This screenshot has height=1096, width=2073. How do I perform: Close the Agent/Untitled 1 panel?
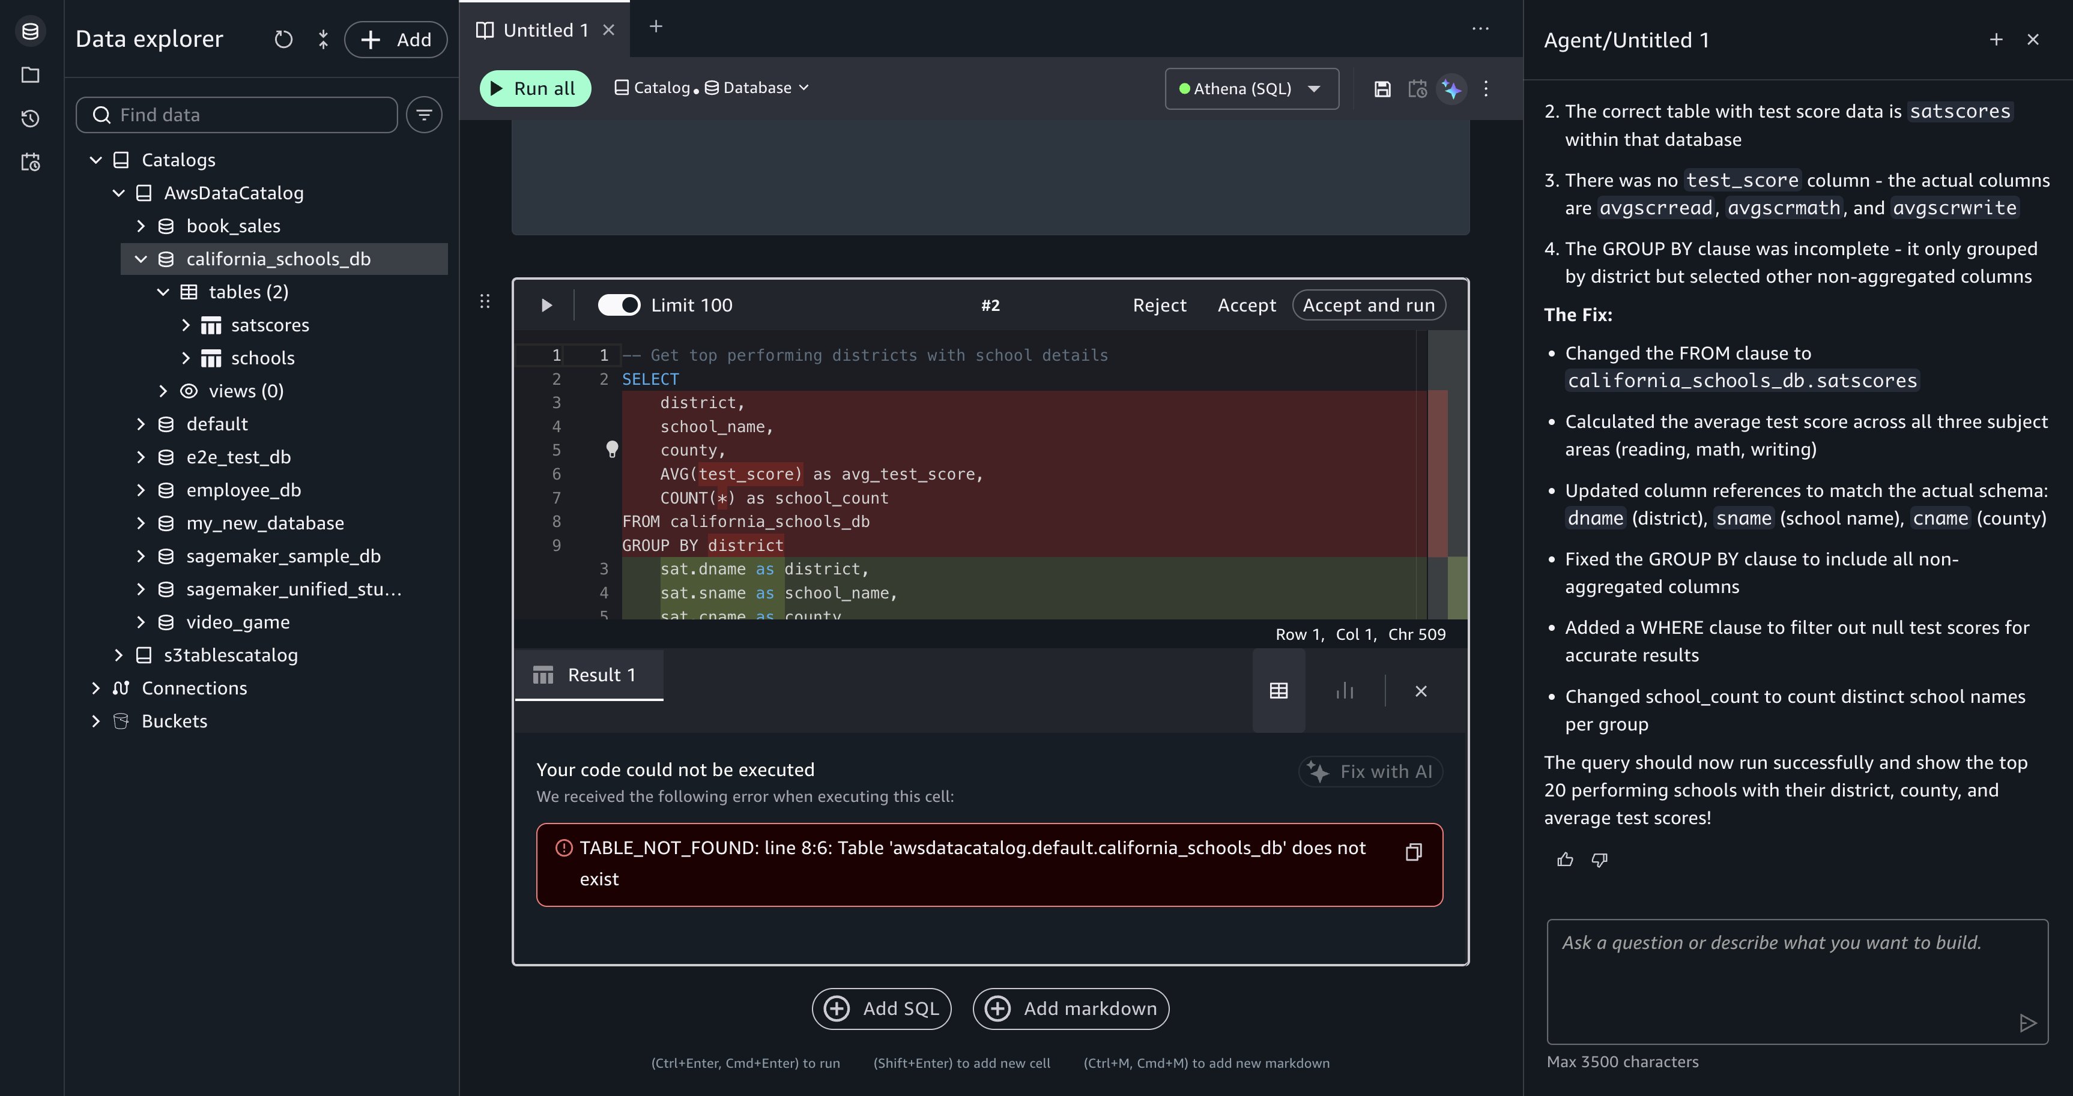2033,40
